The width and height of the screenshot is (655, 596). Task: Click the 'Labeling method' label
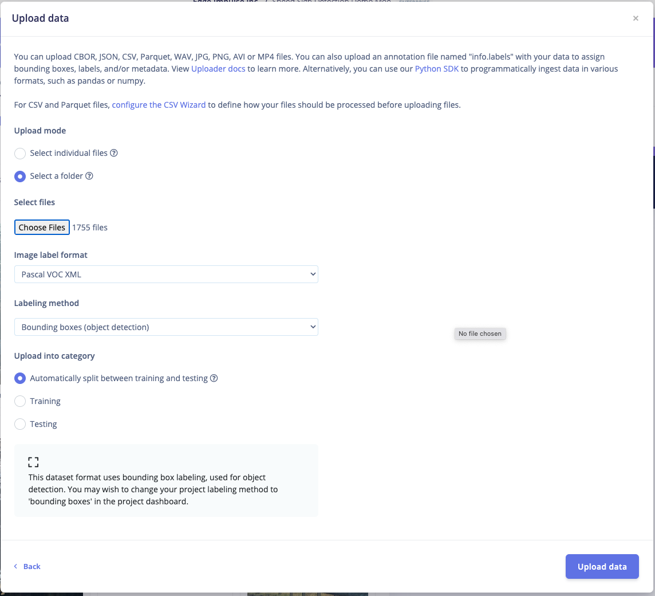[46, 303]
